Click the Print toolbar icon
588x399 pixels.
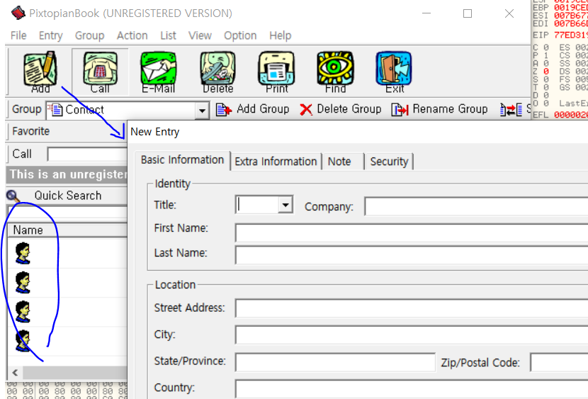(276, 72)
